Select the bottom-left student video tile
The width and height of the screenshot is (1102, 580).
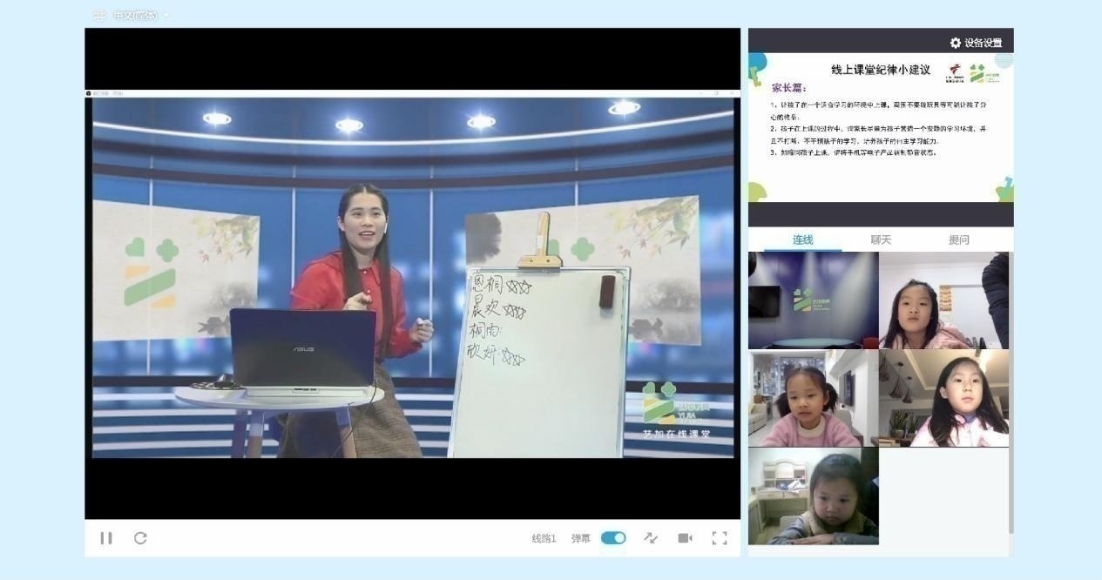[x=813, y=496]
